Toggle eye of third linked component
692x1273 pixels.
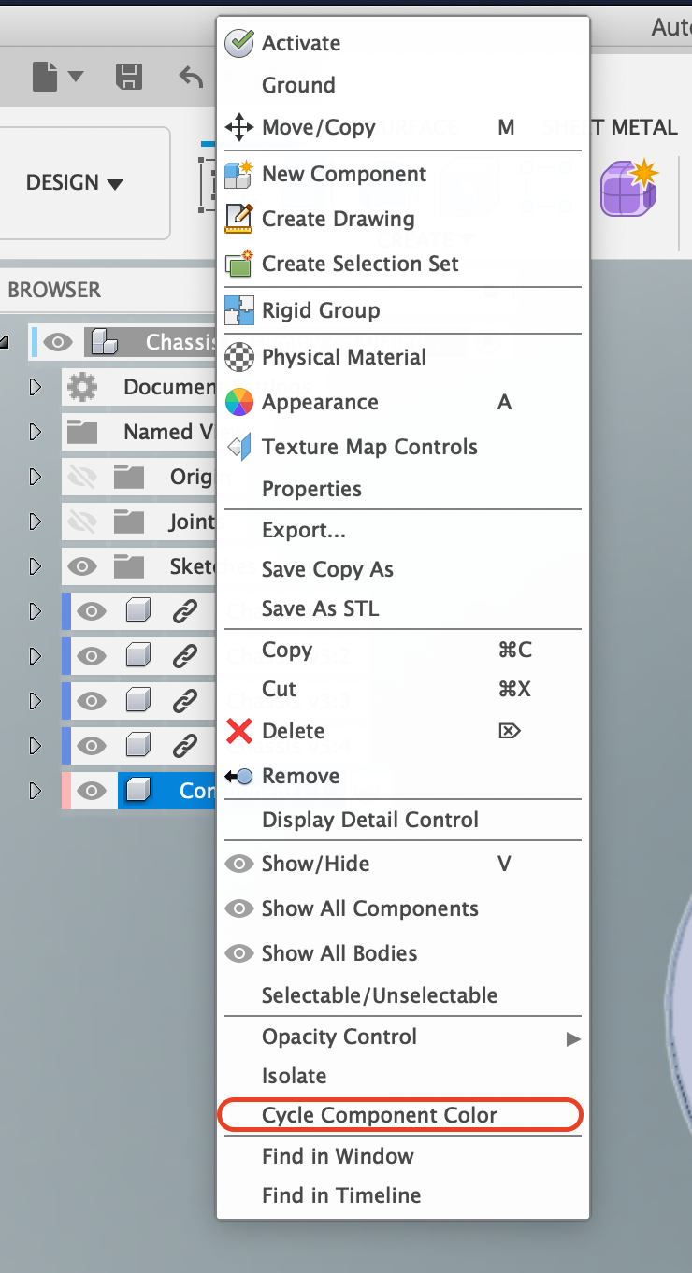(91, 701)
